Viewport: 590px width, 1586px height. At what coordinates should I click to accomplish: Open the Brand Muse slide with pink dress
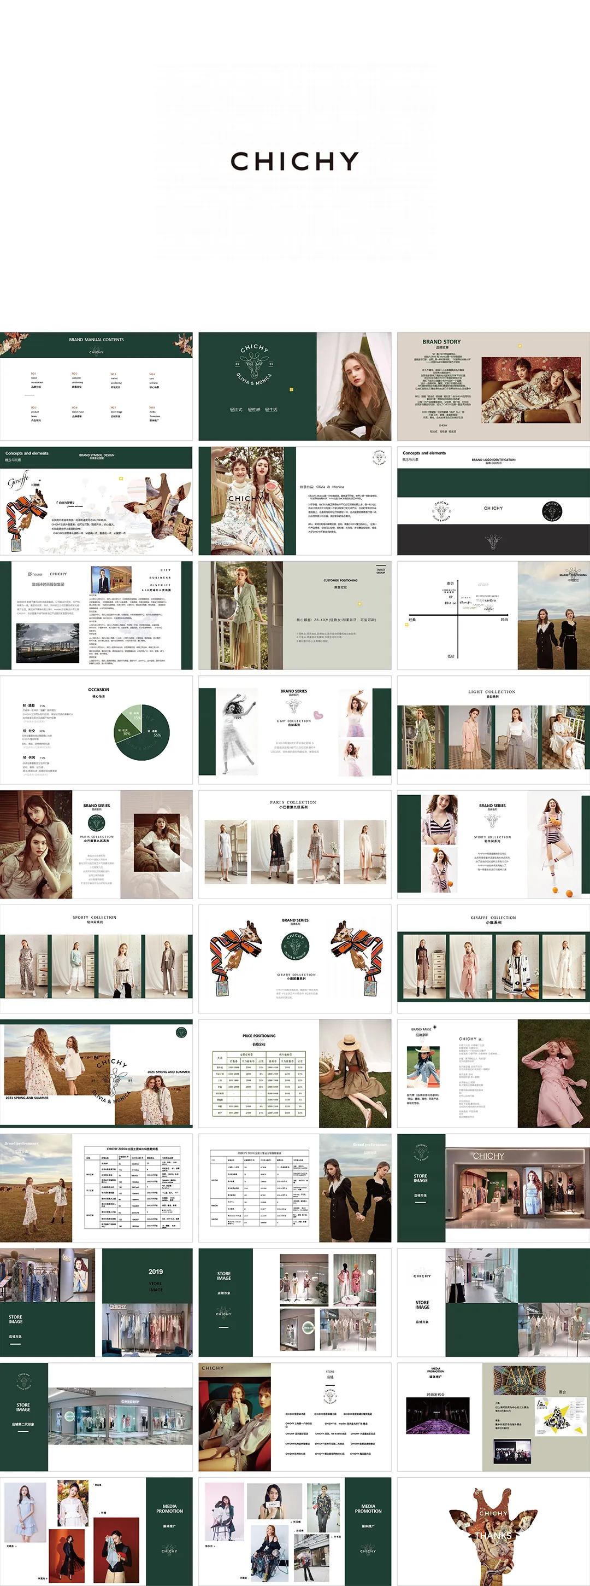click(493, 1072)
